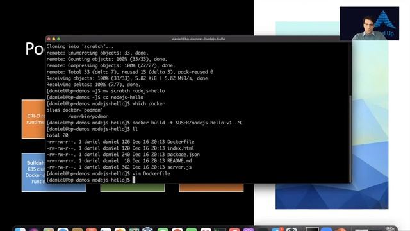Click "Cloning into 'scratch'..." line
The height and width of the screenshot is (231, 410).
(80, 46)
